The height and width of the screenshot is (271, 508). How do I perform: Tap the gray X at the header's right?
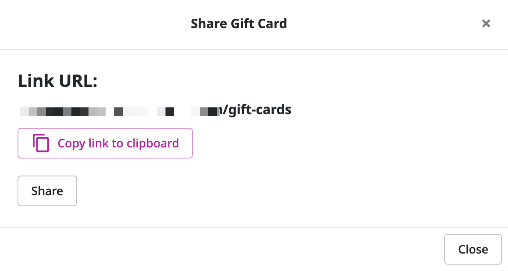click(486, 23)
